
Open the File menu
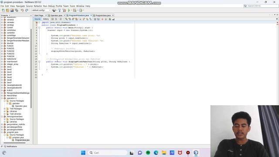tap(2, 6)
